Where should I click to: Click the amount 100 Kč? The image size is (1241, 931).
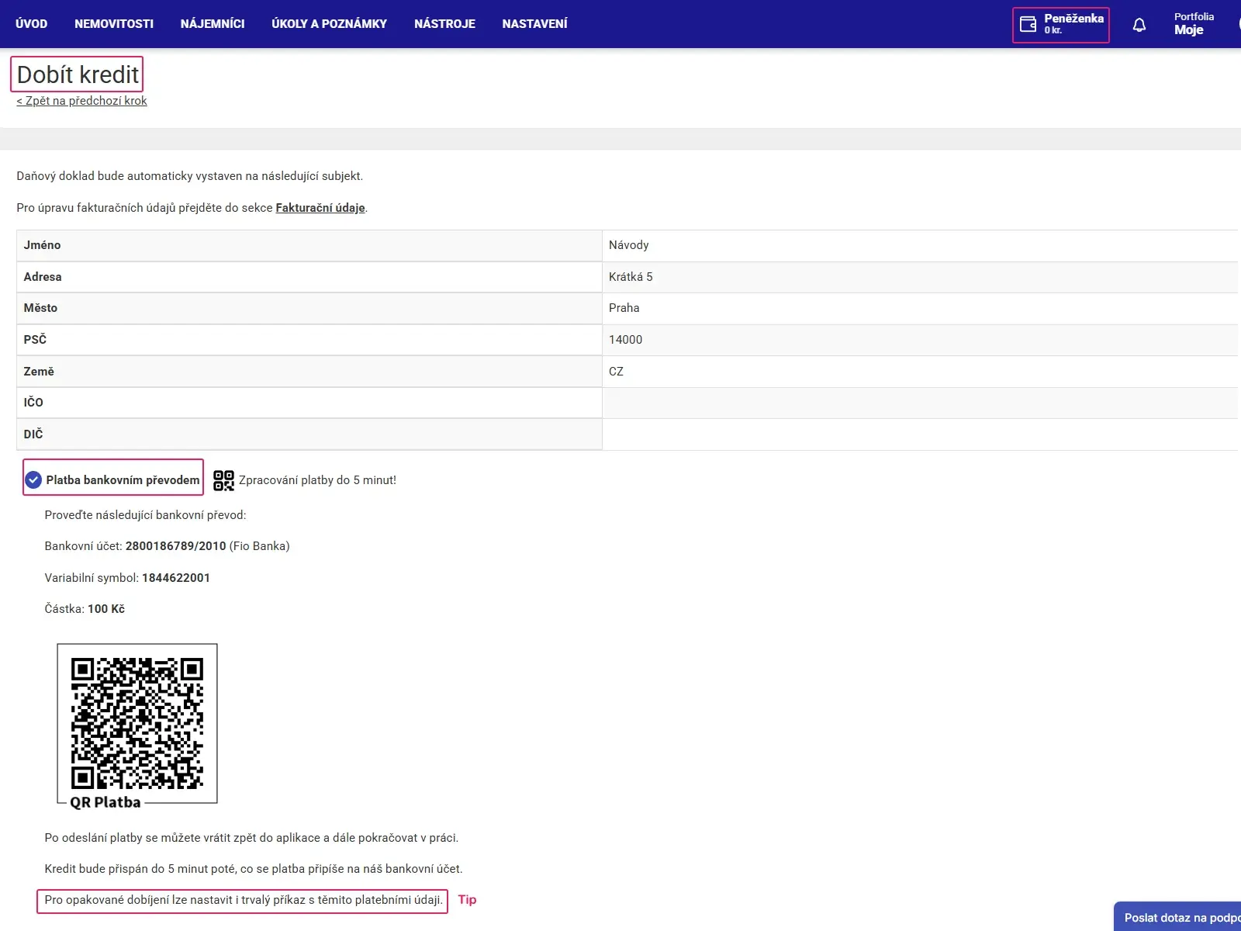(106, 609)
